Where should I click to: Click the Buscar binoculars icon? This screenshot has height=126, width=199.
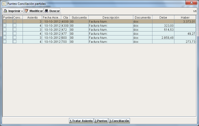[x=46, y=11]
